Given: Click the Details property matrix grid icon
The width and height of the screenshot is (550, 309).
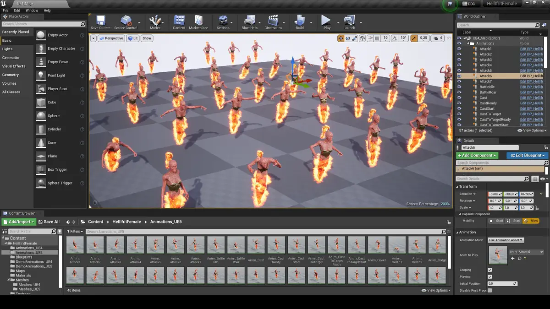Looking at the screenshot, I should tap(535, 179).
